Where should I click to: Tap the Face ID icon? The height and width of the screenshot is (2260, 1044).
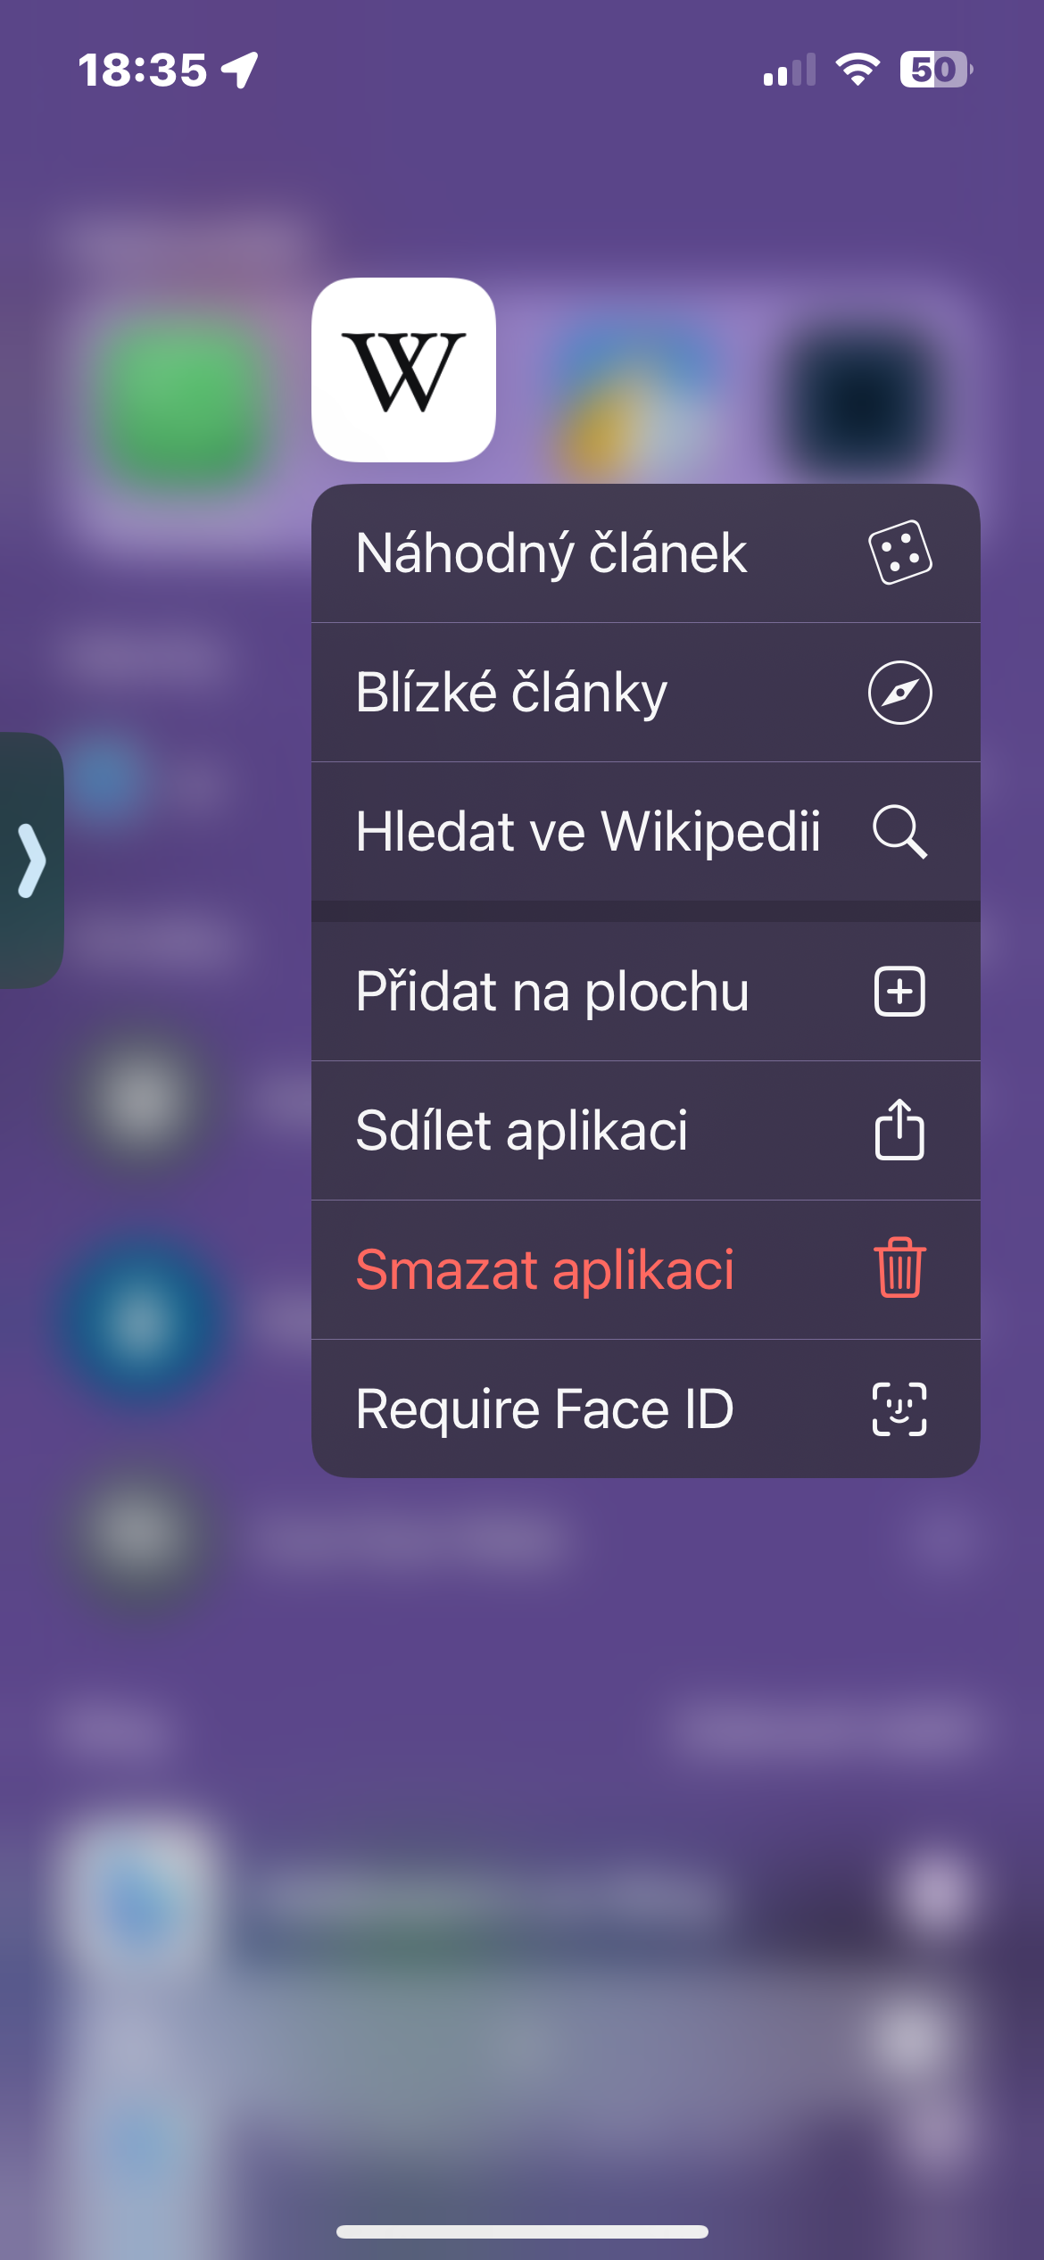[899, 1408]
